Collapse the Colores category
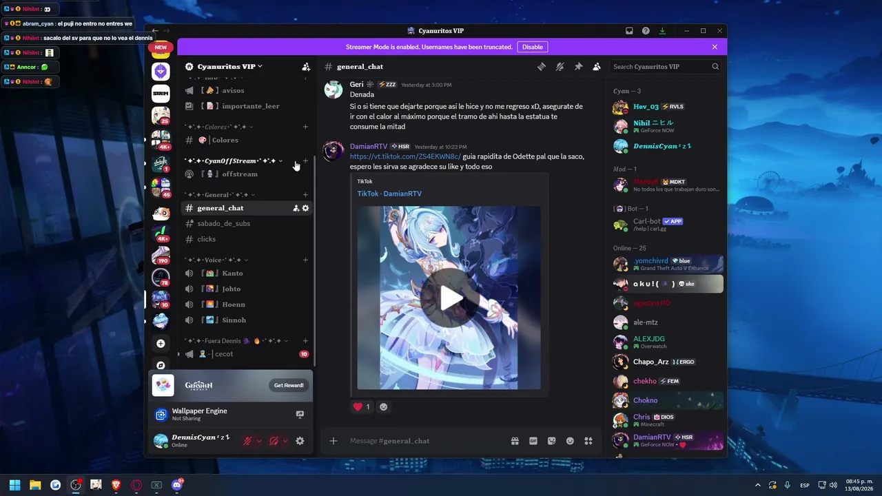The height and width of the screenshot is (496, 882). click(x=218, y=127)
